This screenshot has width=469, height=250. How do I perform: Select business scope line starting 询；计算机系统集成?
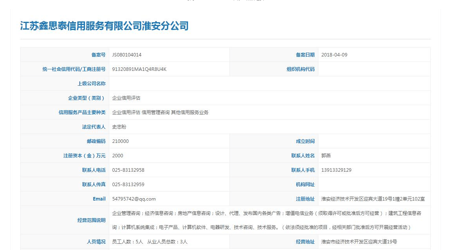click(x=261, y=227)
